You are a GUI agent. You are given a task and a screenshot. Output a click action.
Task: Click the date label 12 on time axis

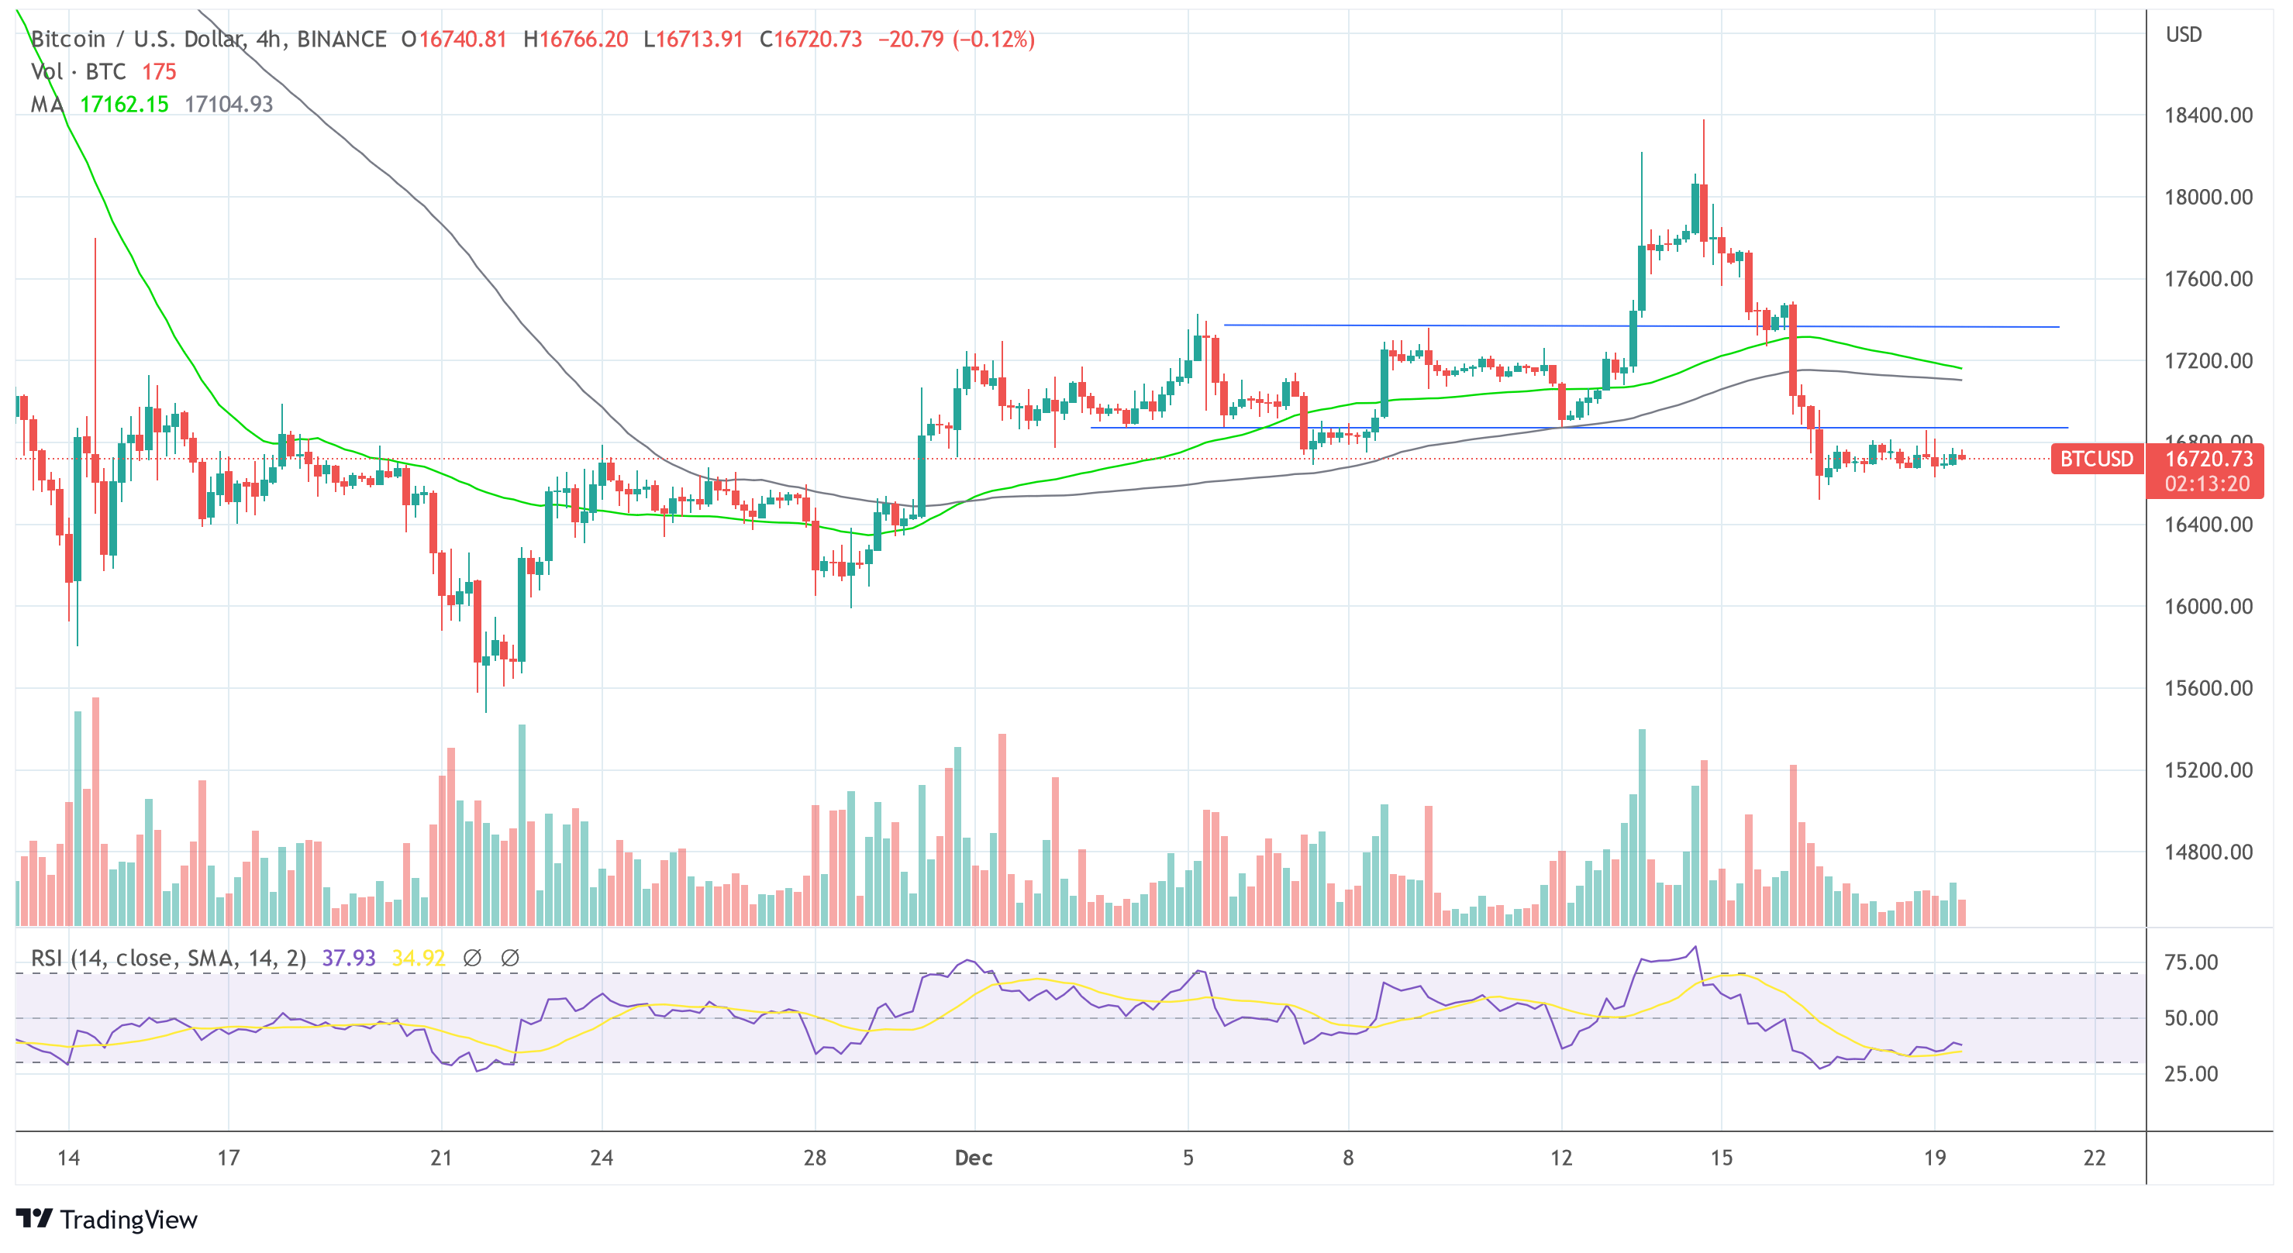click(1561, 1158)
